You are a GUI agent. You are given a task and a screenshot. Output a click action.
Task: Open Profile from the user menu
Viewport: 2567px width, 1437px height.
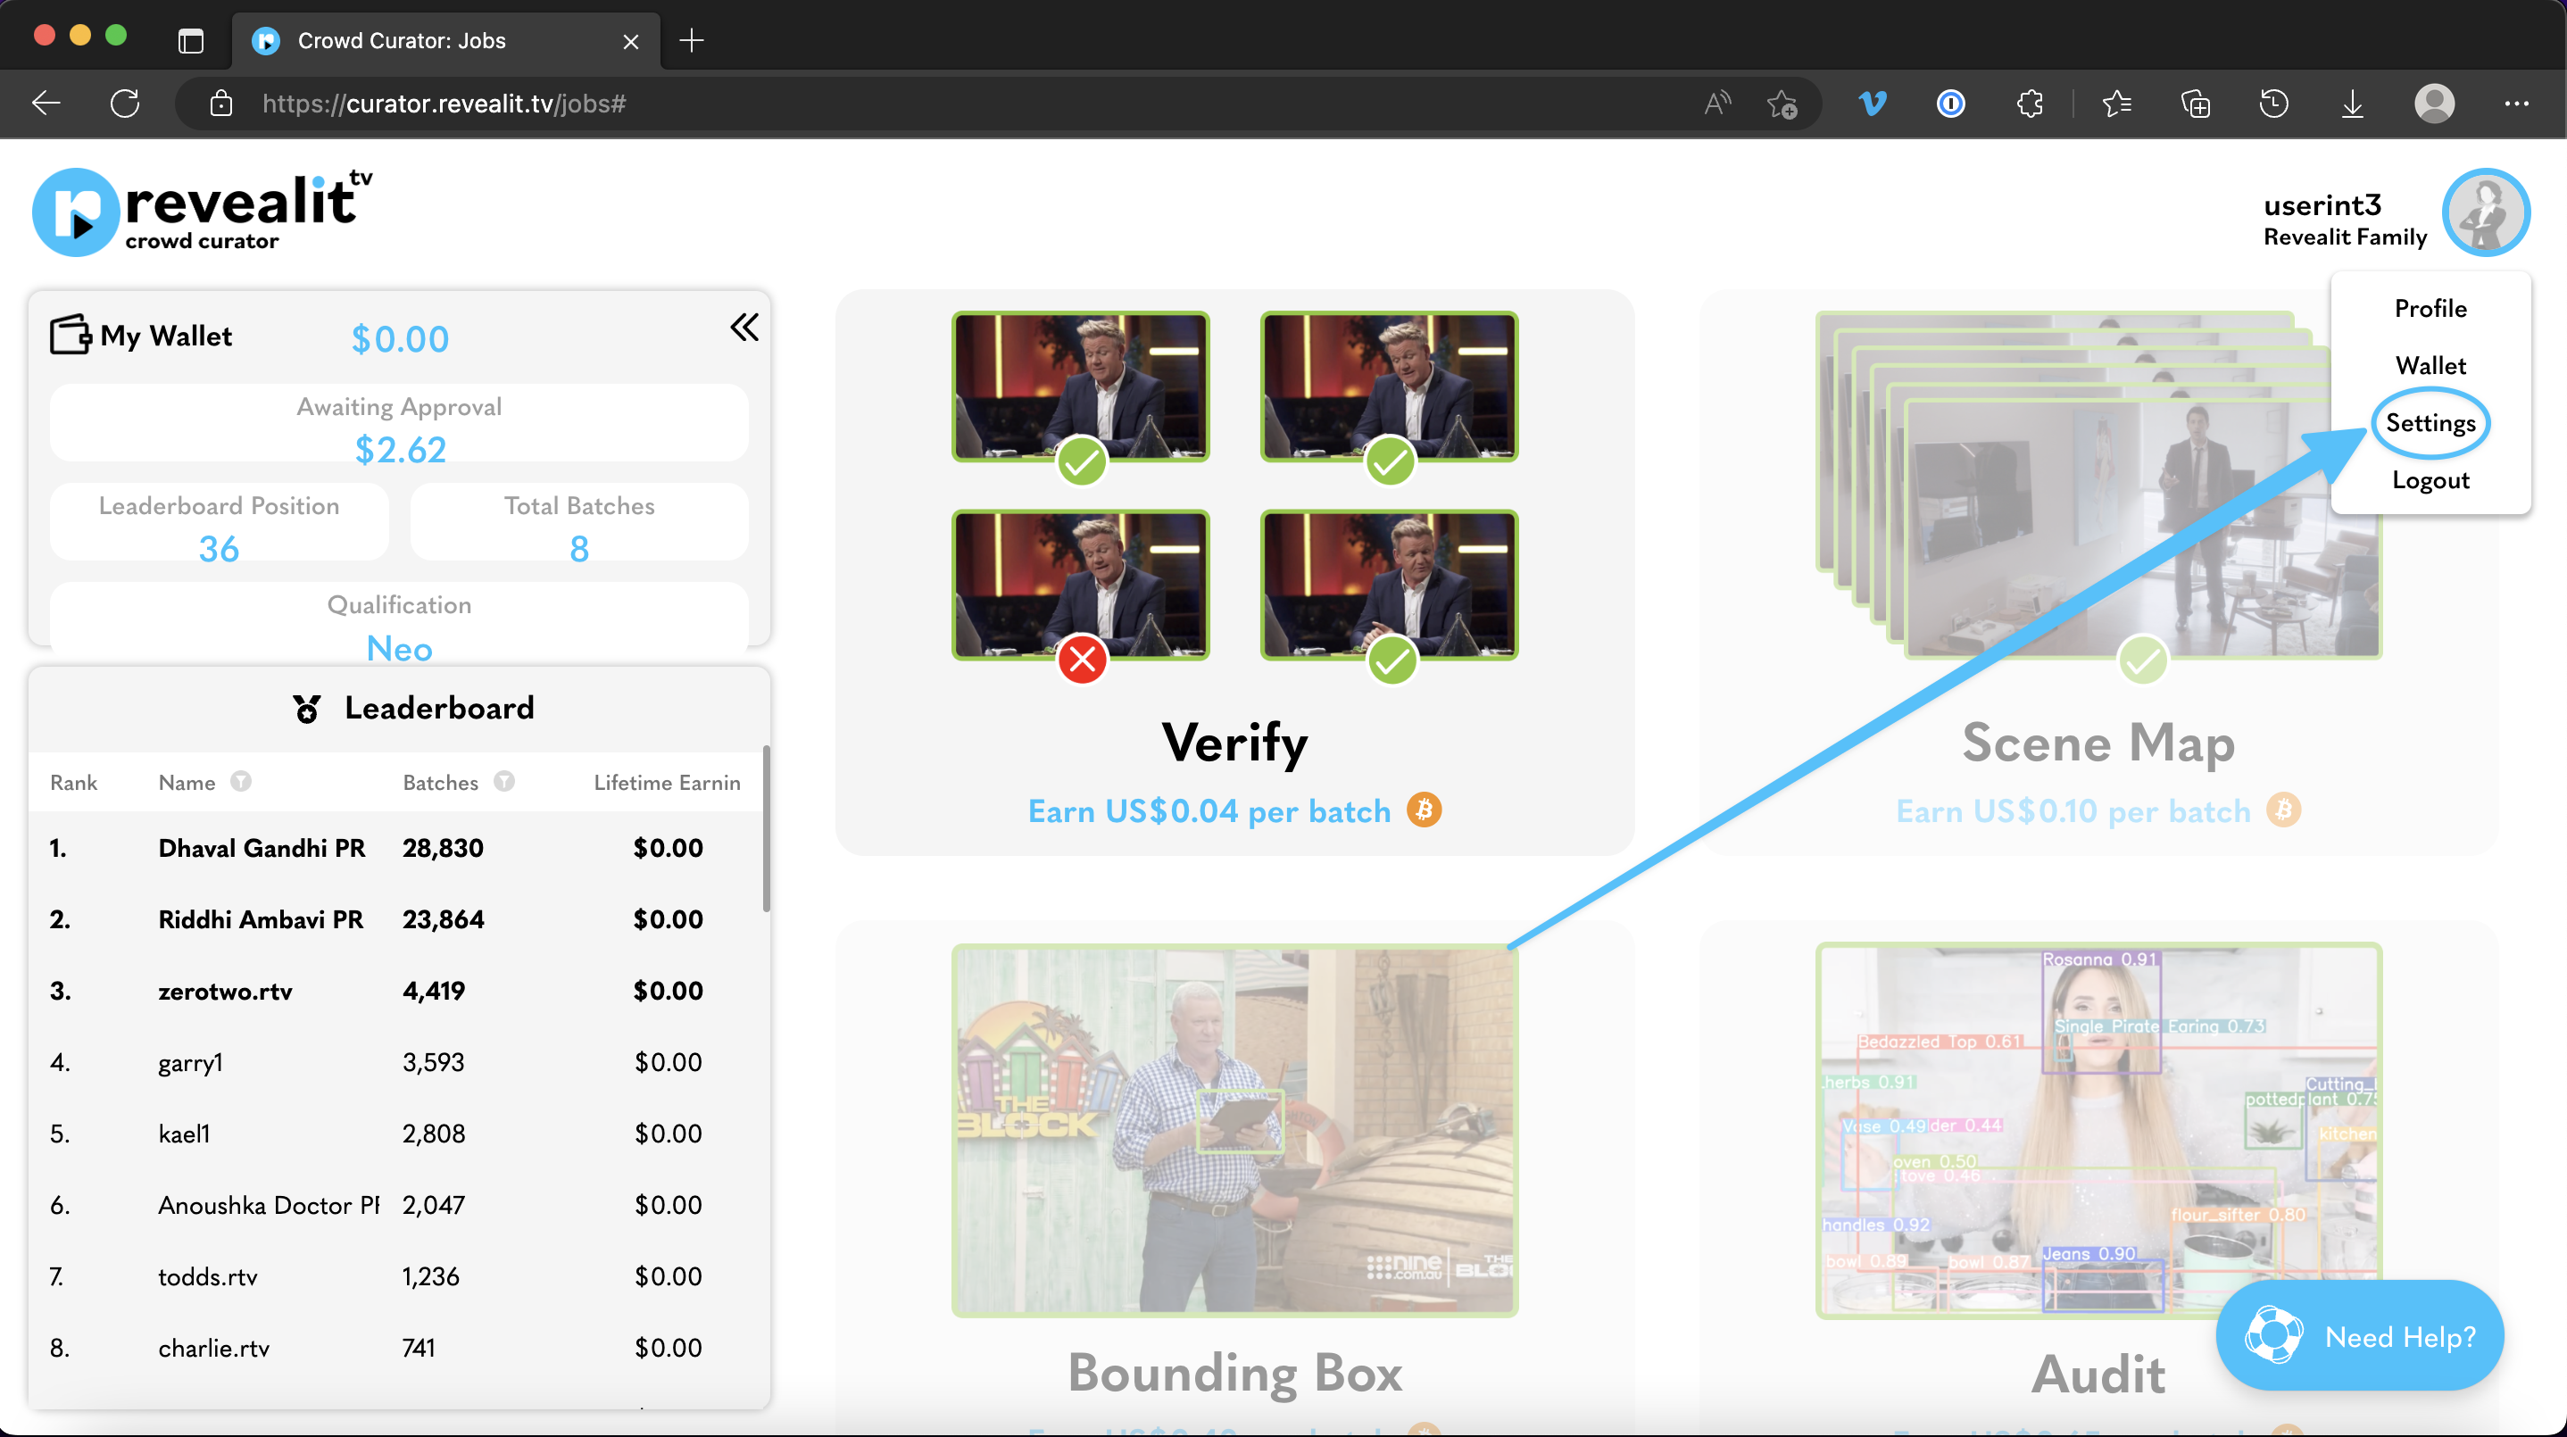pyautogui.click(x=2430, y=309)
